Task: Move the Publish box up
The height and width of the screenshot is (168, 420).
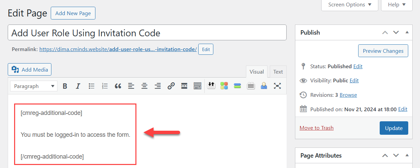Action: click(x=385, y=33)
